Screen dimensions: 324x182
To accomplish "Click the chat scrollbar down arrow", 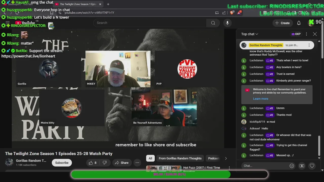I will [319, 158].
